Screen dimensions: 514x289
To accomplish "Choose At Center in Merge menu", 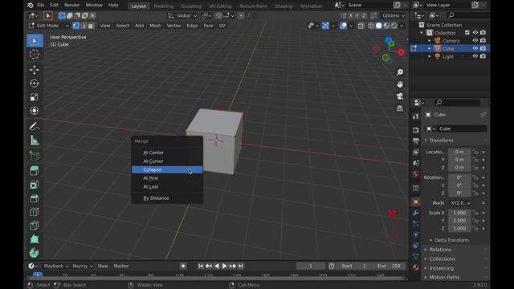I will point(167,153).
